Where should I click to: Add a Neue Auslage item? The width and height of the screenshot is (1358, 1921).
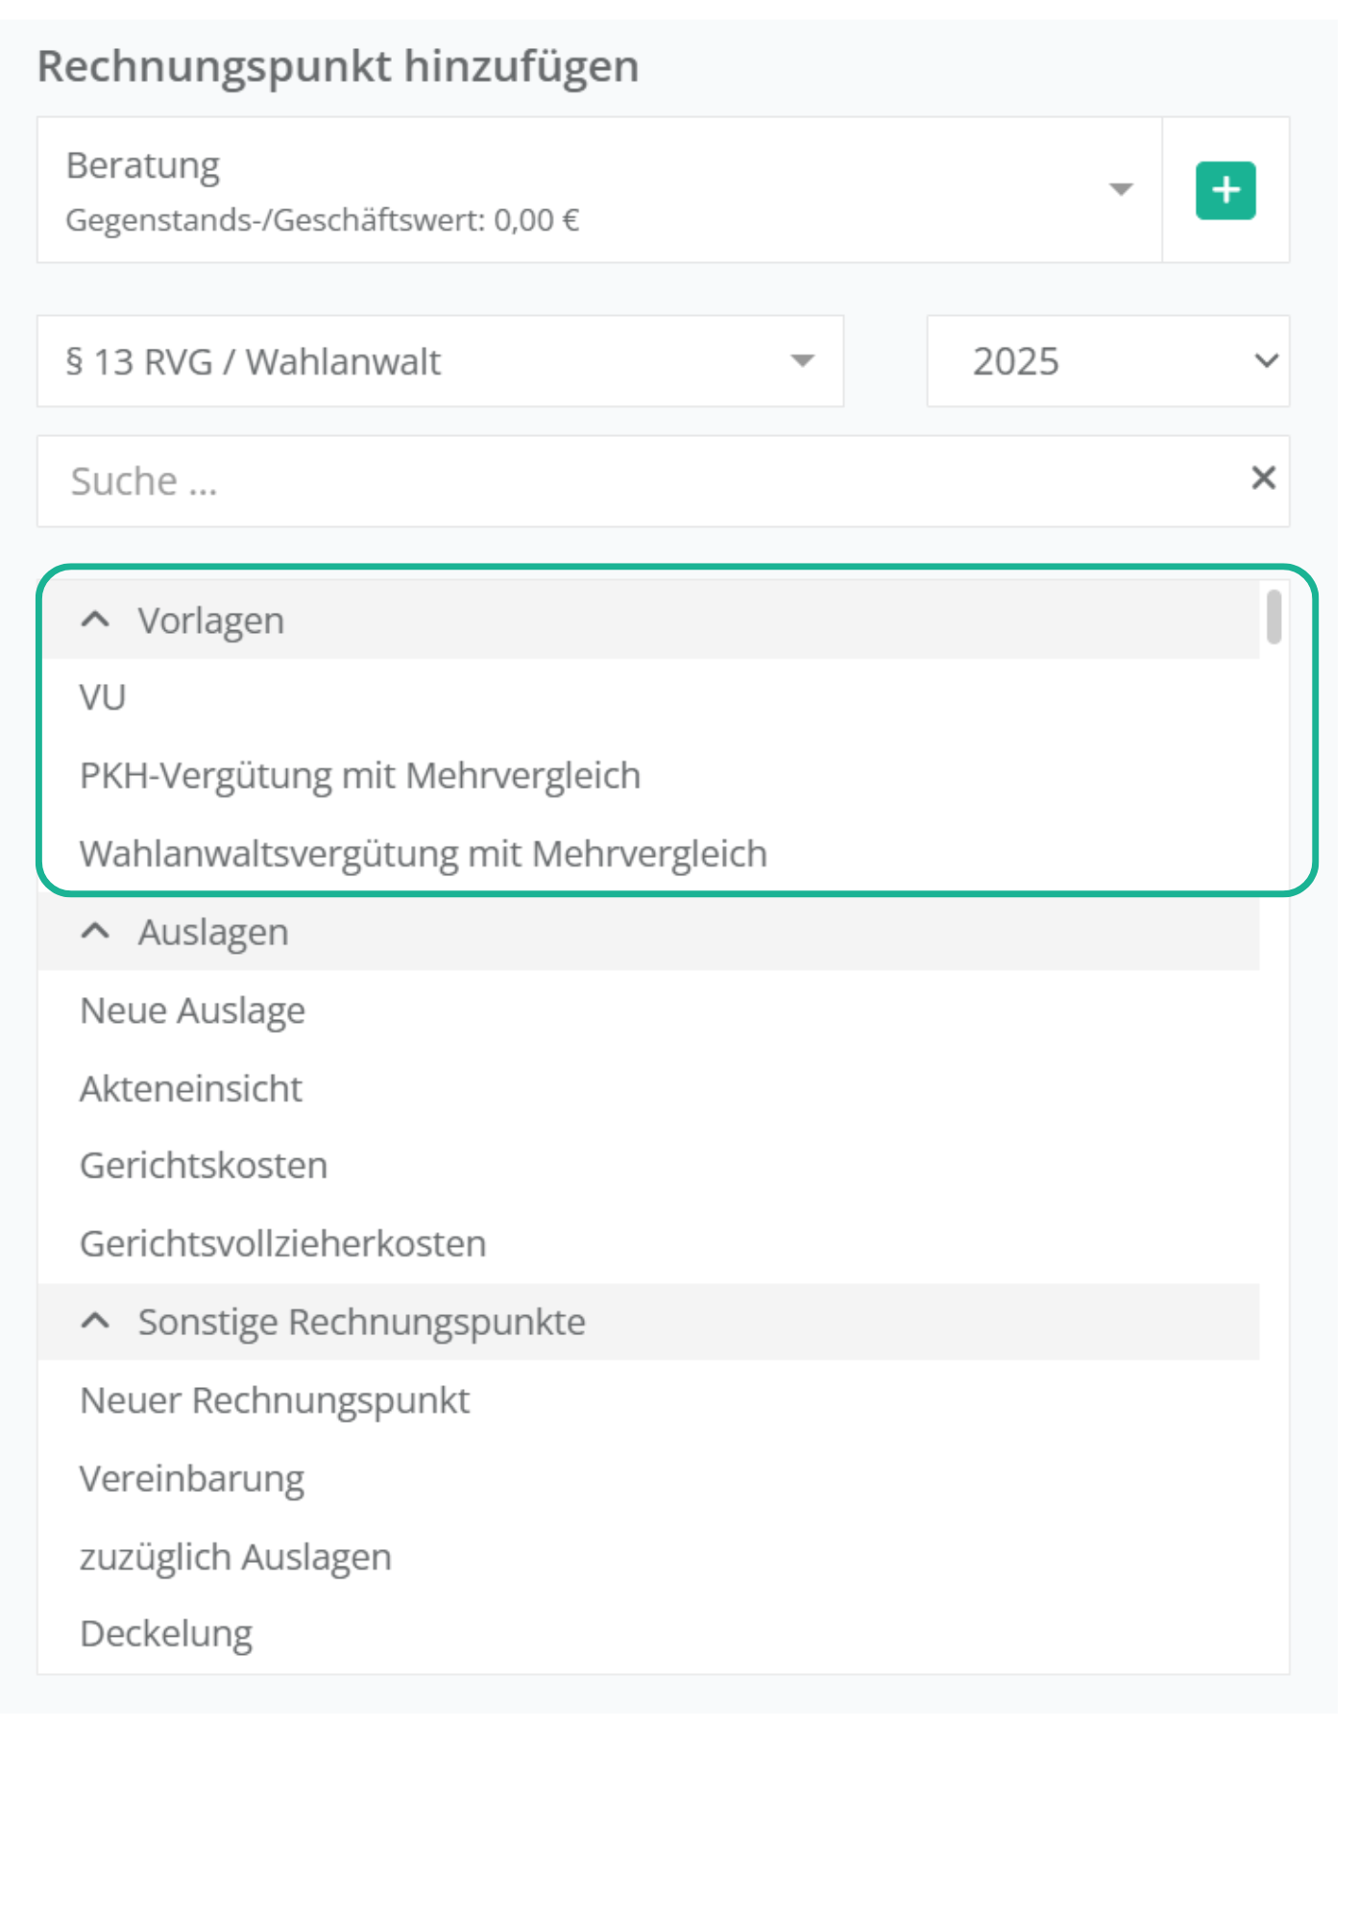[x=192, y=1010]
